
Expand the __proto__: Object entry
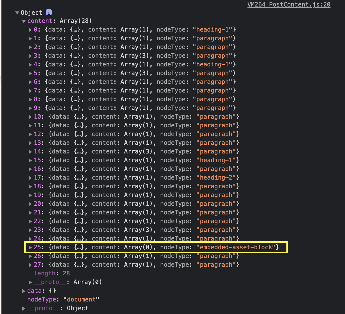point(24,308)
